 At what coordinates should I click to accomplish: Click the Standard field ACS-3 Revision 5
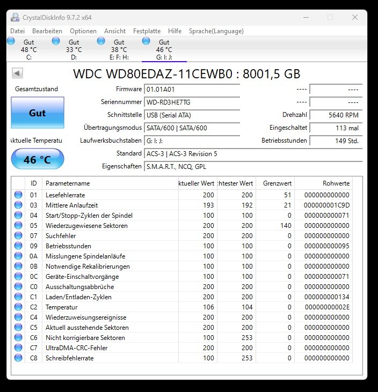pyautogui.click(x=253, y=153)
